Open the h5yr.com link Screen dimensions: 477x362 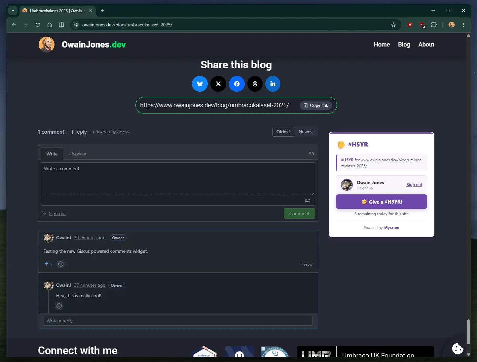[x=391, y=228]
